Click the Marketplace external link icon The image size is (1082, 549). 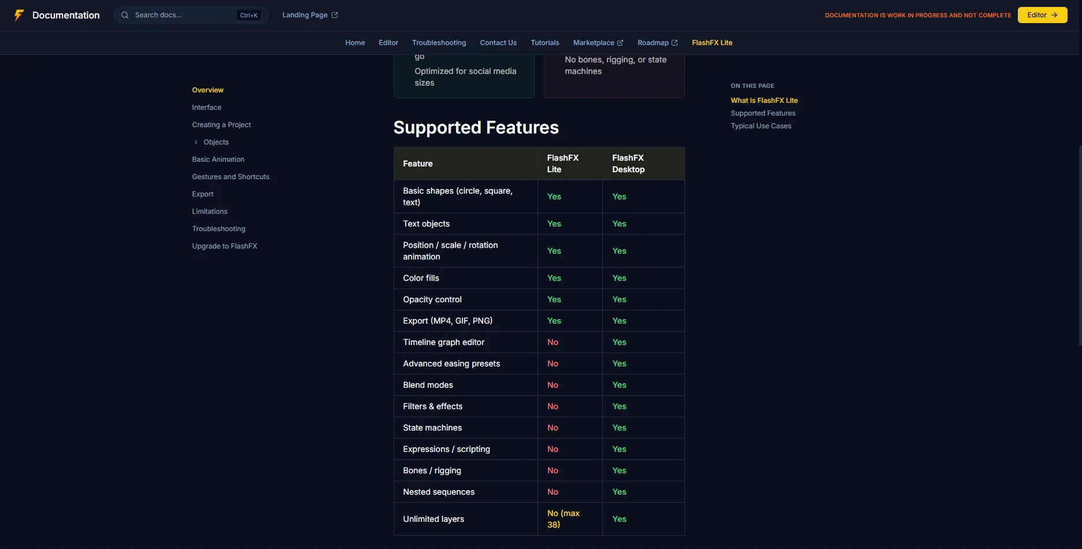click(x=620, y=43)
